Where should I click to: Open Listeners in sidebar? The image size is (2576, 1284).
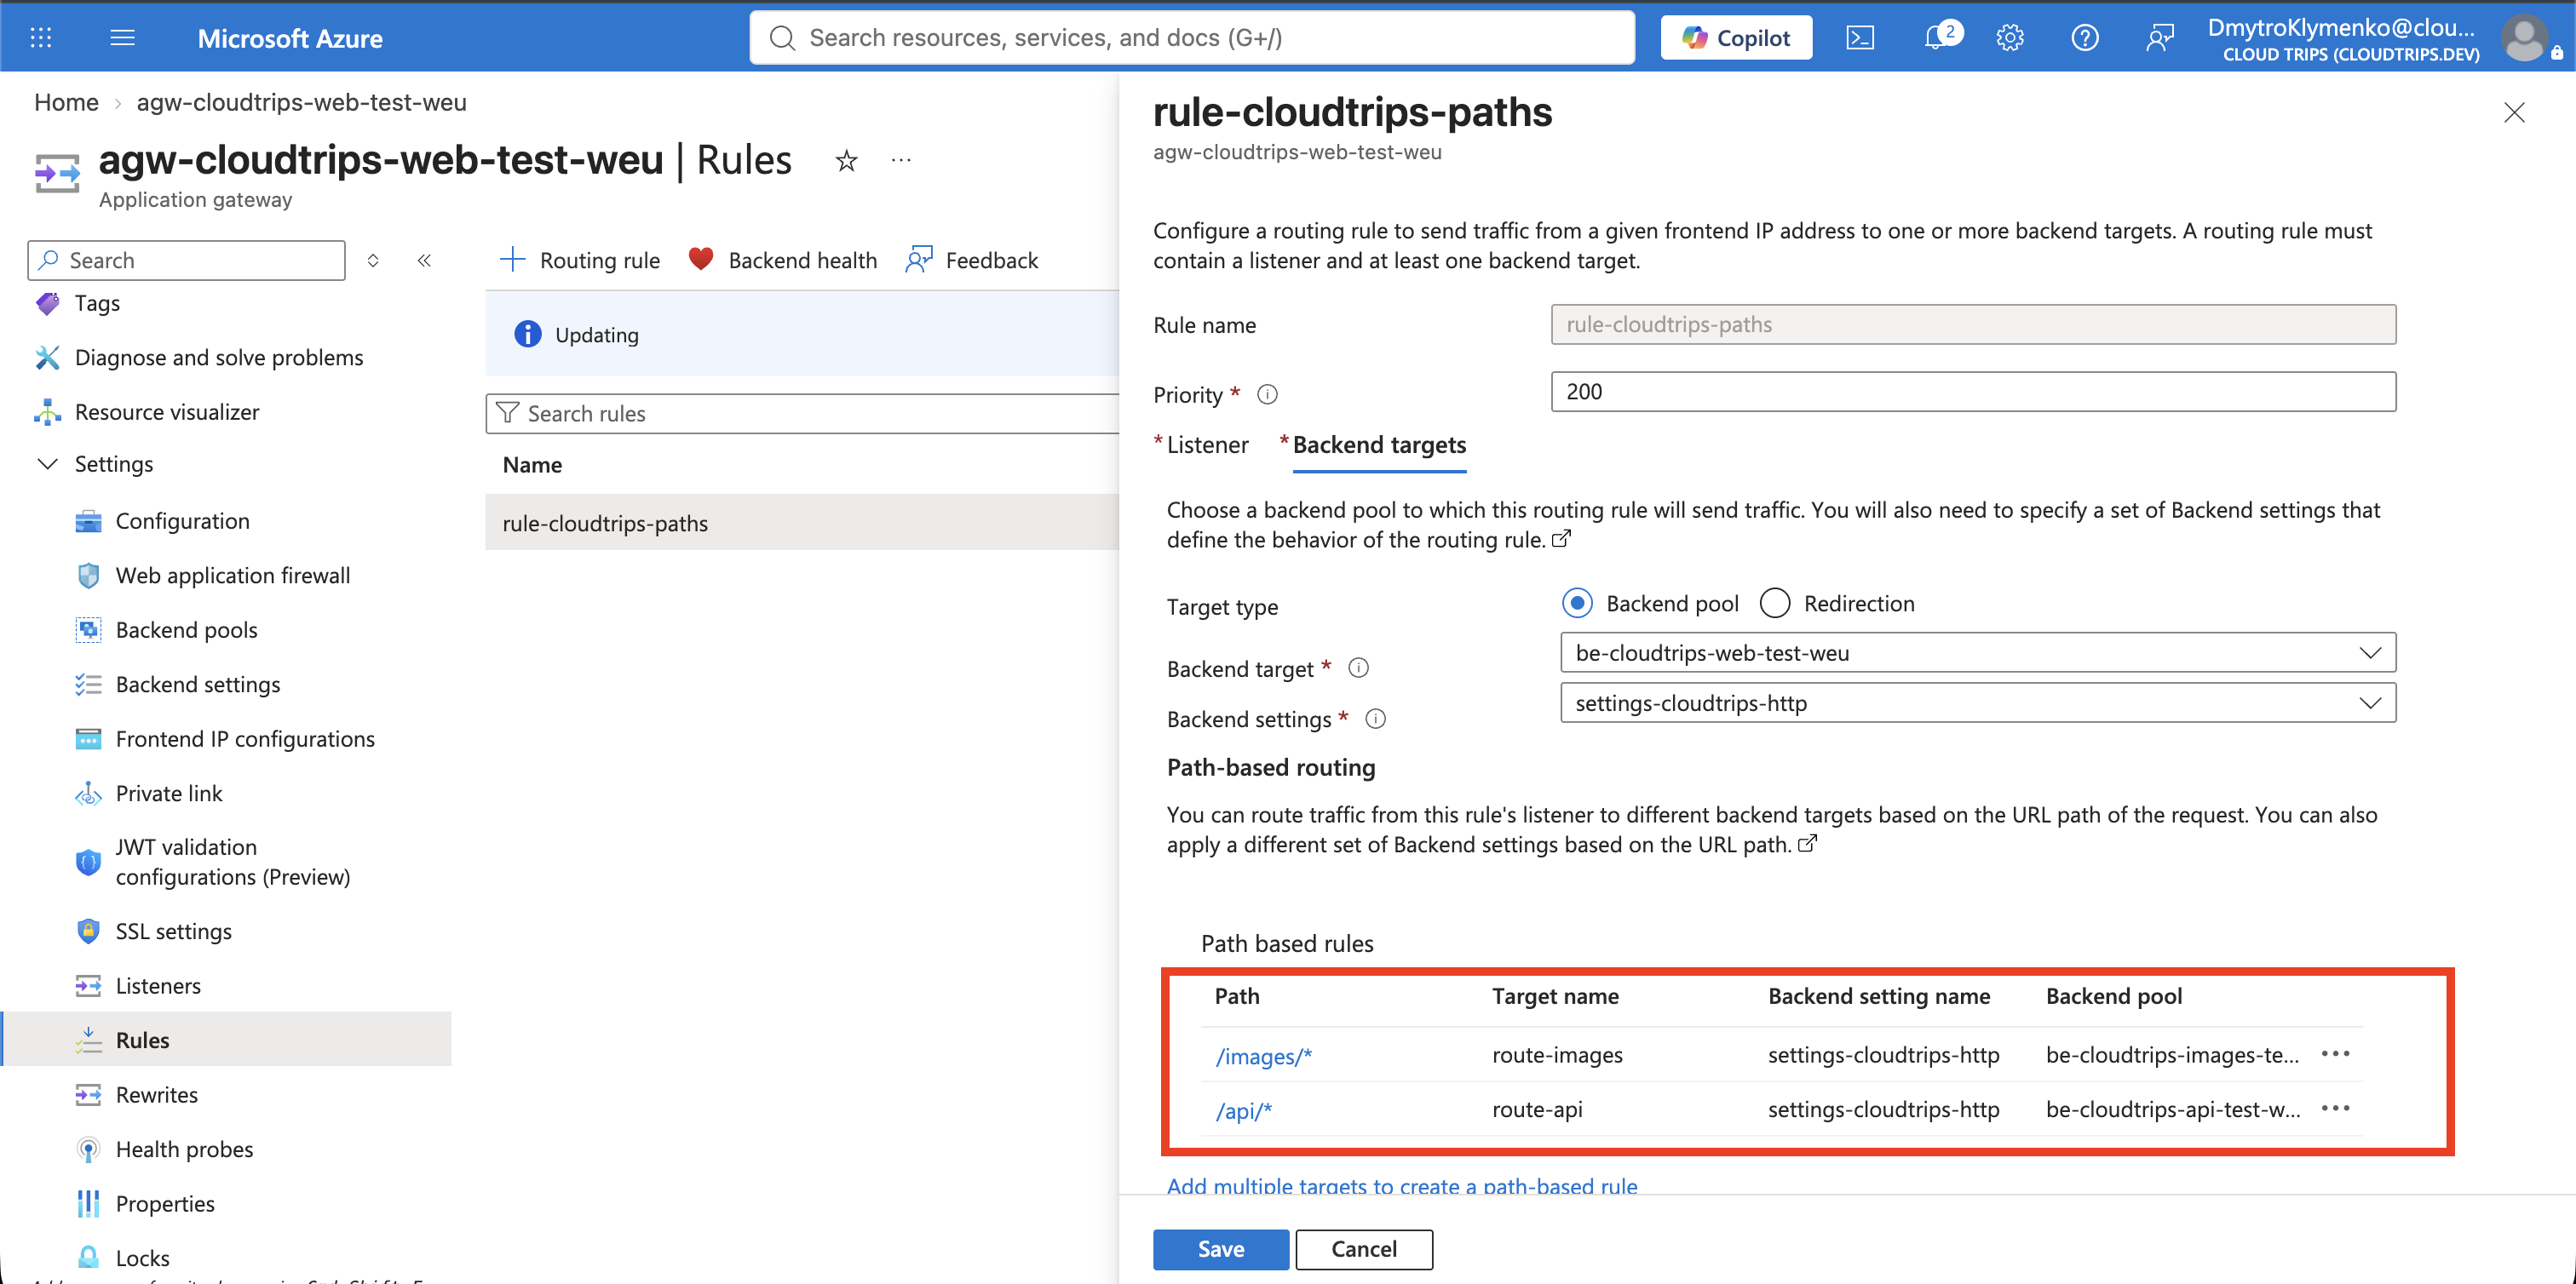157,986
